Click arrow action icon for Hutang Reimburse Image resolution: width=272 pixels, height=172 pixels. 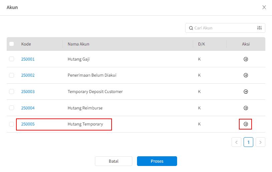click(246, 108)
